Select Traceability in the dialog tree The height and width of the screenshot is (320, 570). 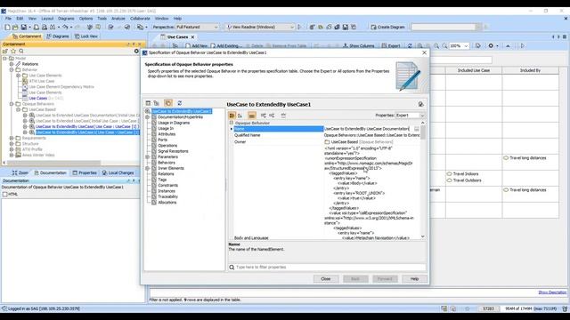point(167,197)
